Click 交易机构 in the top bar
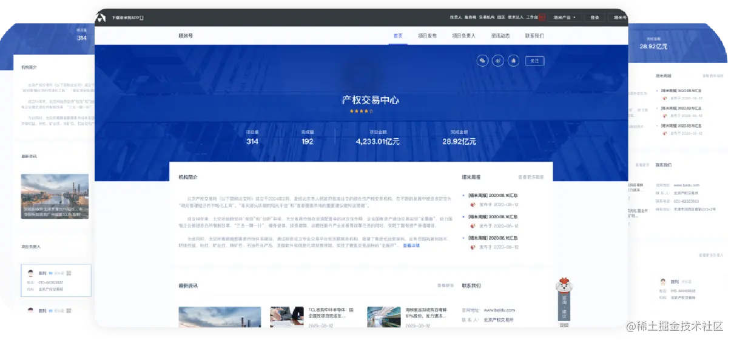 pos(487,18)
